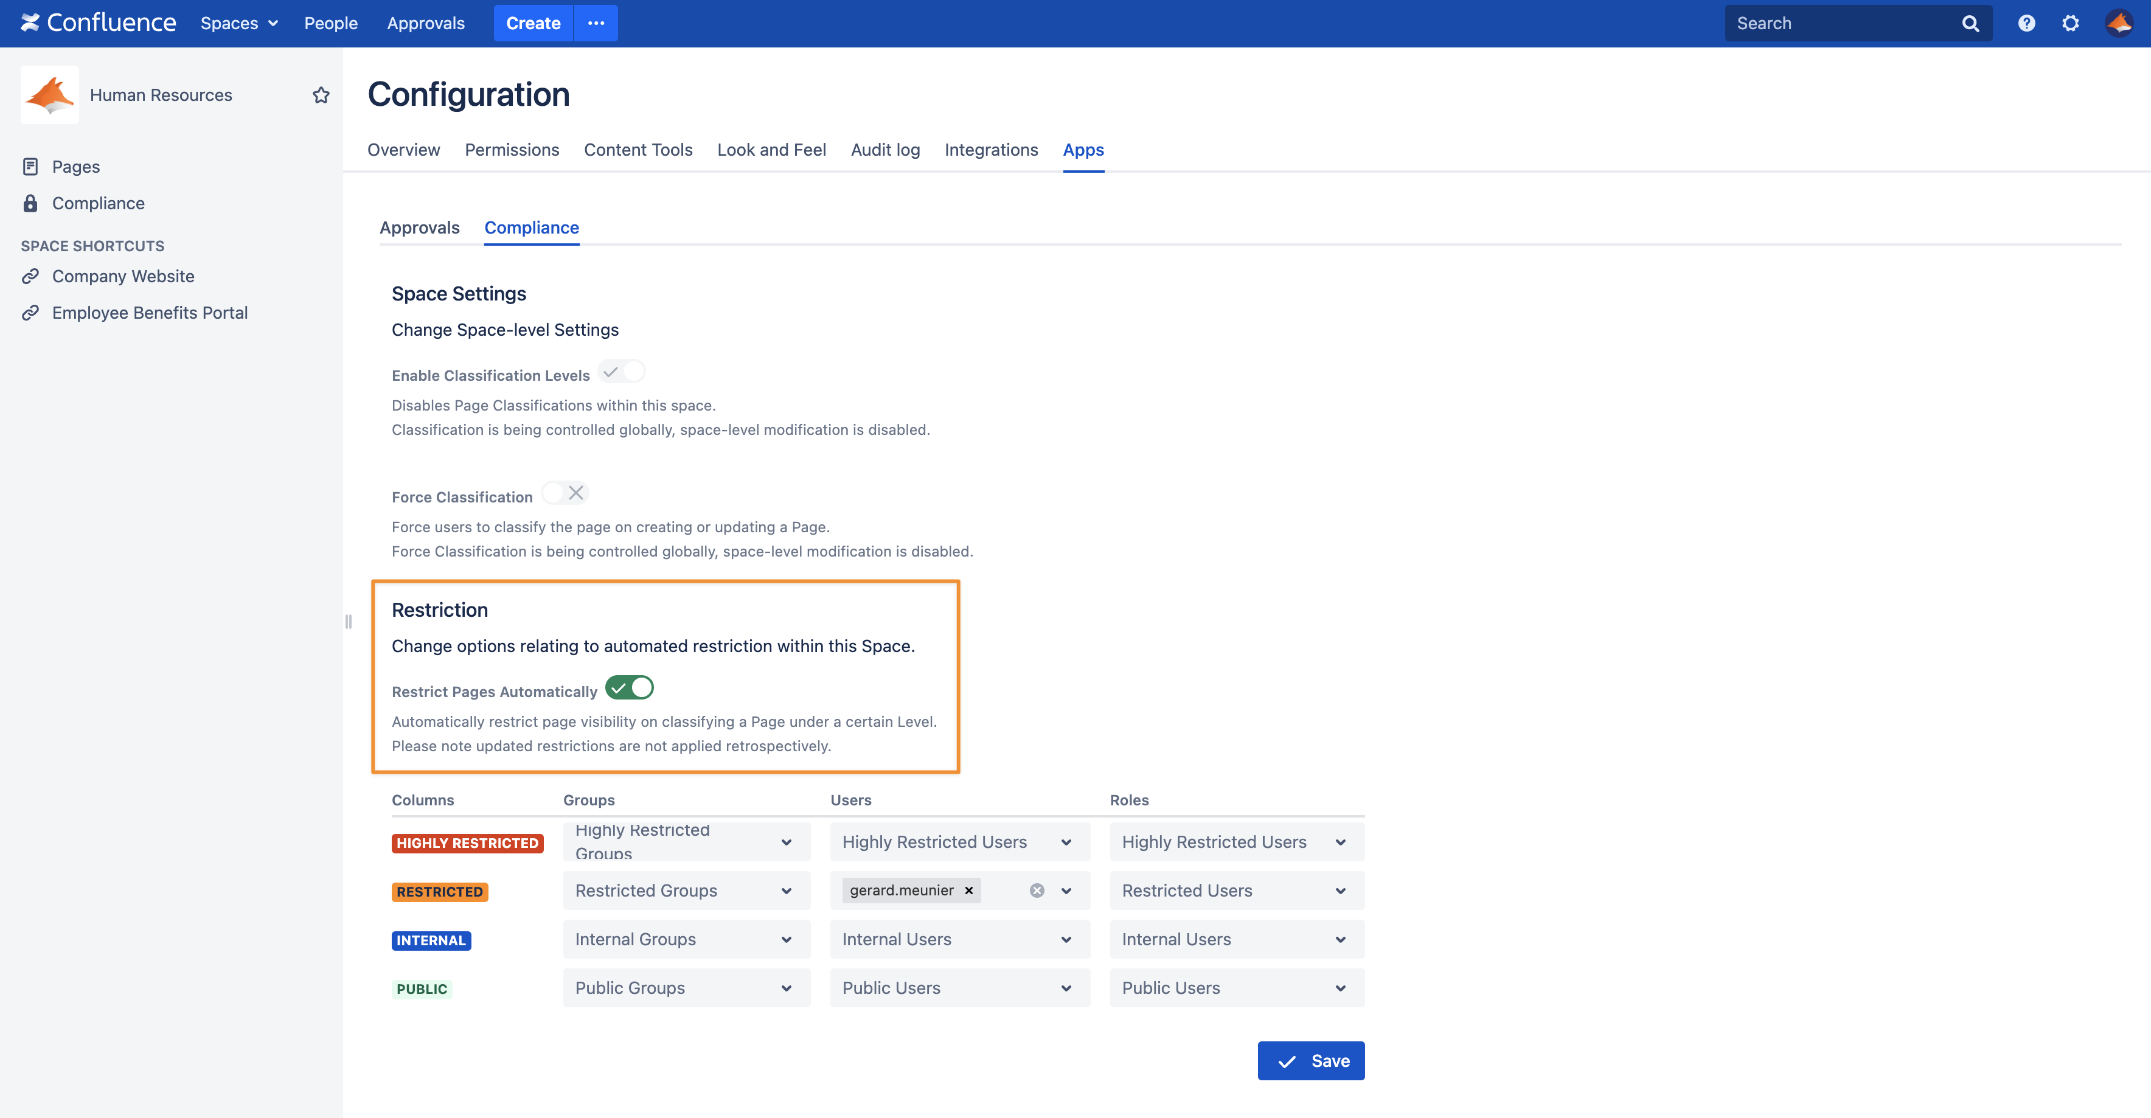Screen dimensions: 2151x1118
Task: Open the settings gear icon
Action: 2070,23
